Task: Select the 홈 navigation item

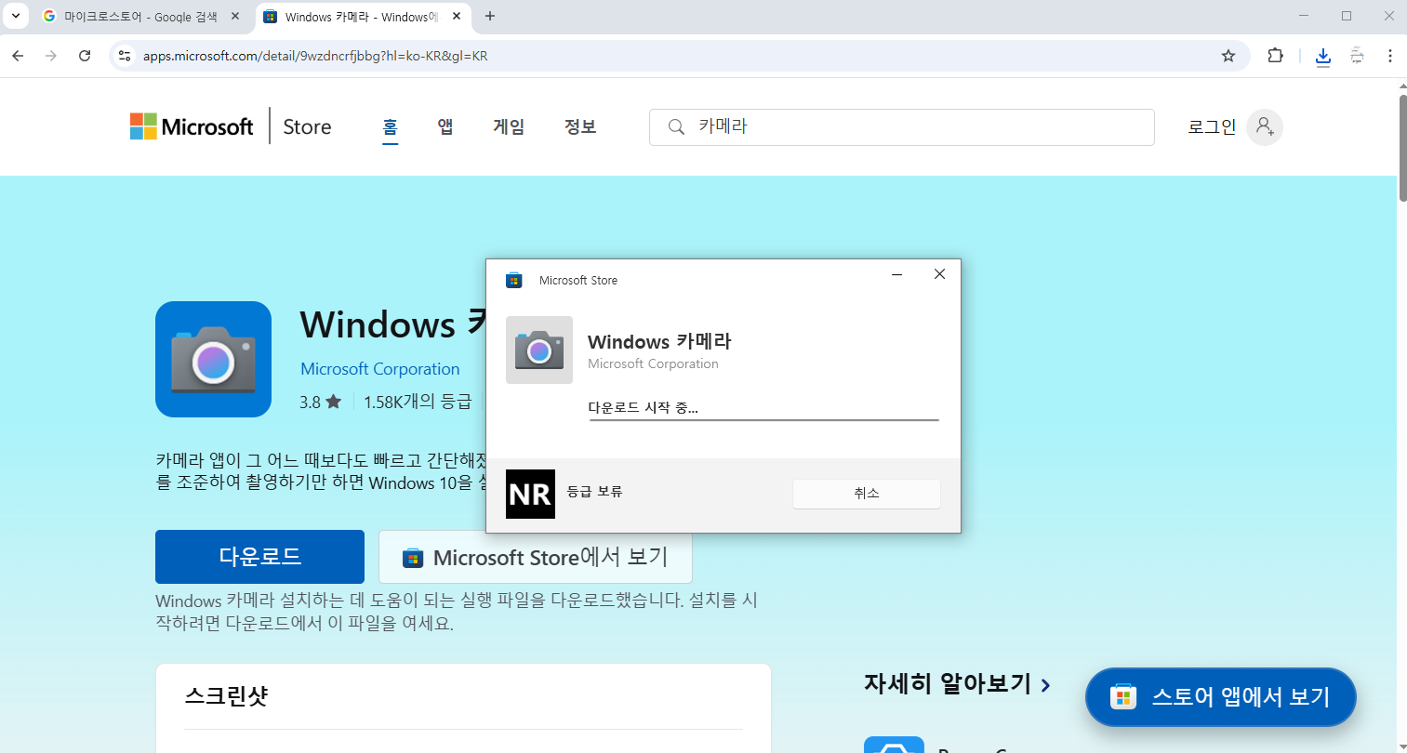Action: 391,126
